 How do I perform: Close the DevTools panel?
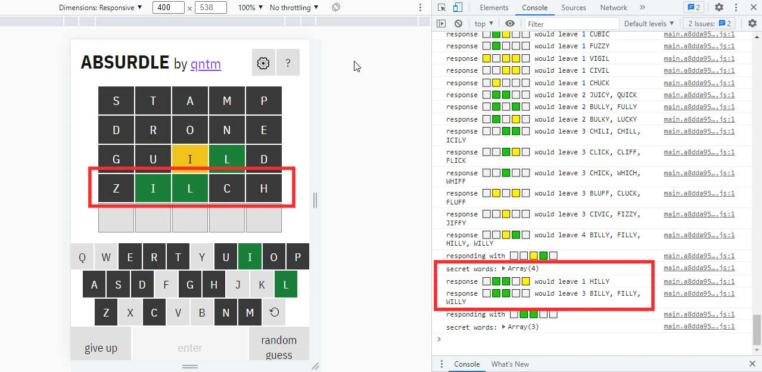click(752, 8)
